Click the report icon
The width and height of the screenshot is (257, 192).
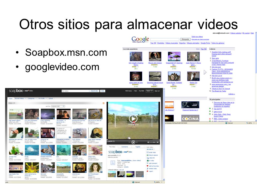coord(148,171)
